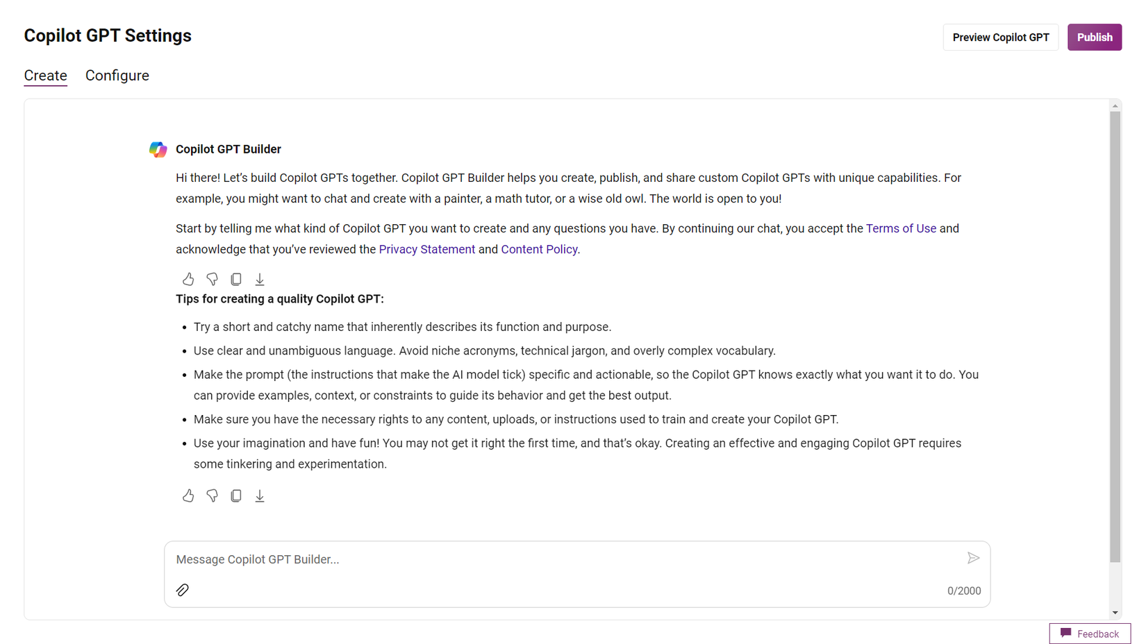Like the first Copilot GPT Builder message
Screen dimensions: 1146x644
(188, 279)
